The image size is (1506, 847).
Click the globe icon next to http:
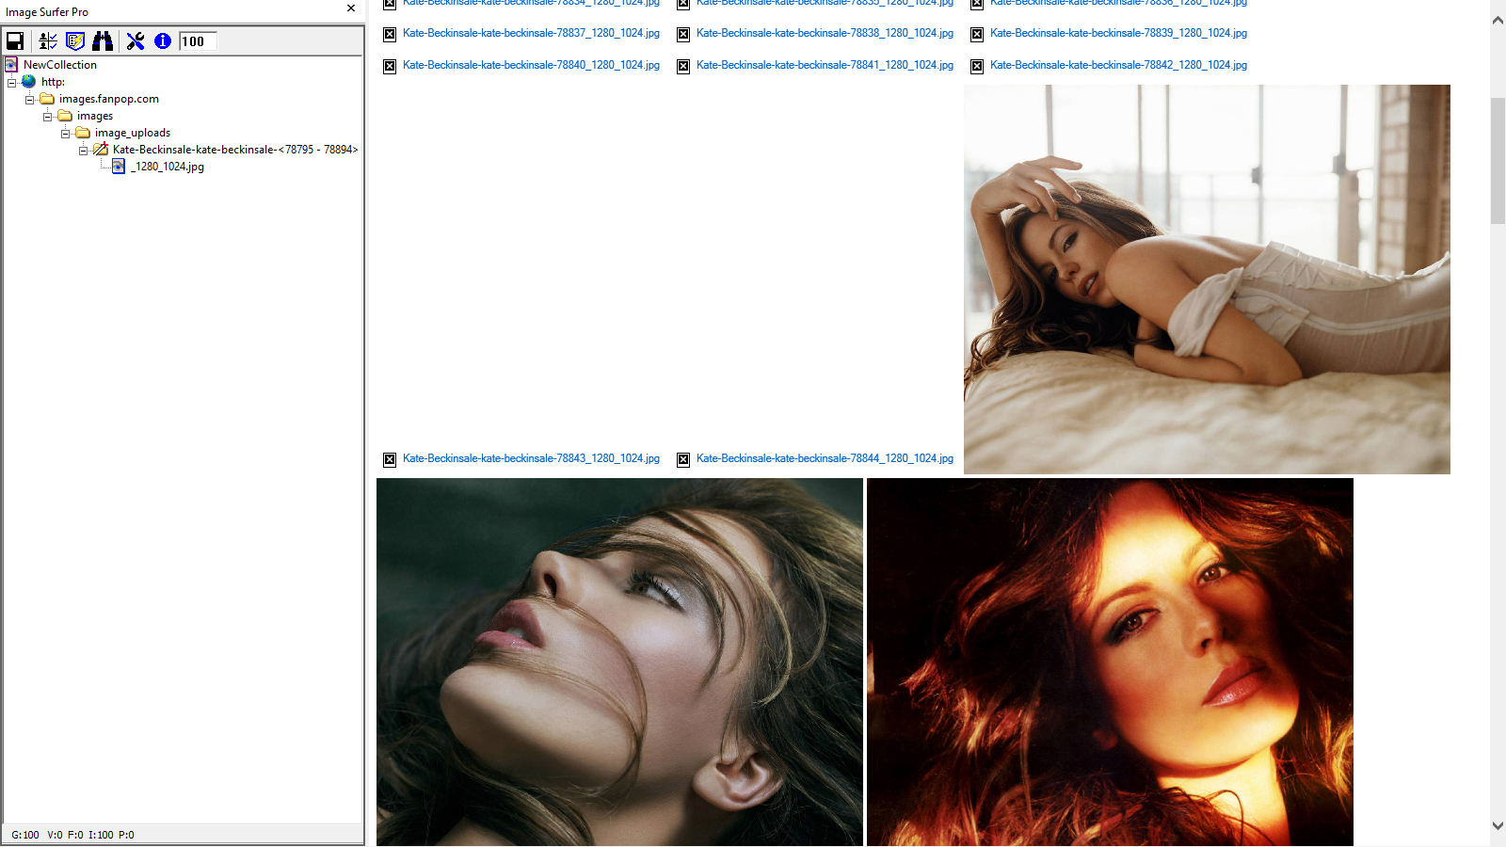pos(29,82)
